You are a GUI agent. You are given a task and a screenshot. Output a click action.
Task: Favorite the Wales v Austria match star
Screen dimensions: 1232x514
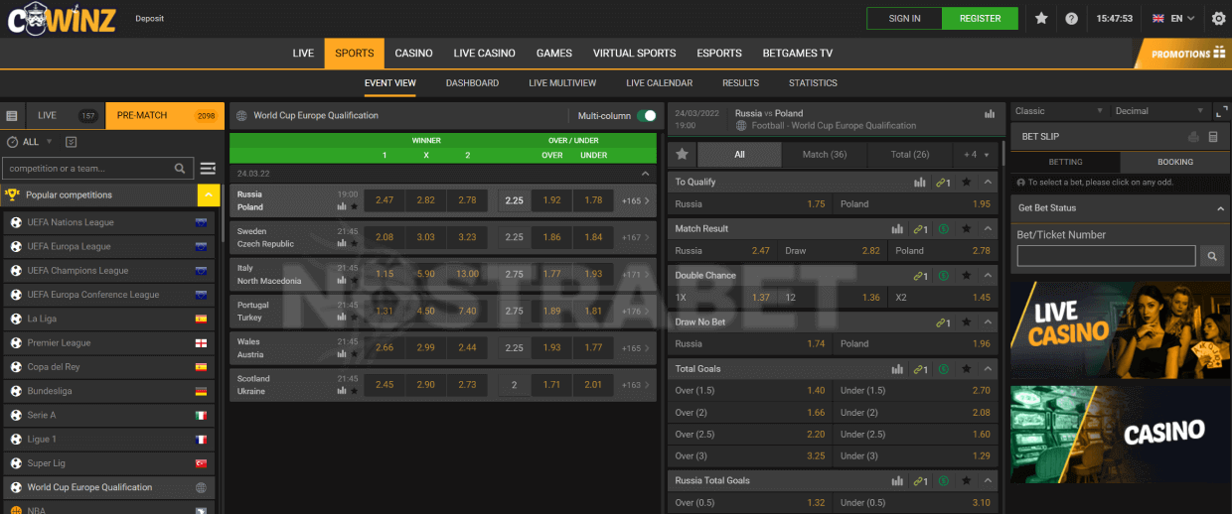pos(354,354)
